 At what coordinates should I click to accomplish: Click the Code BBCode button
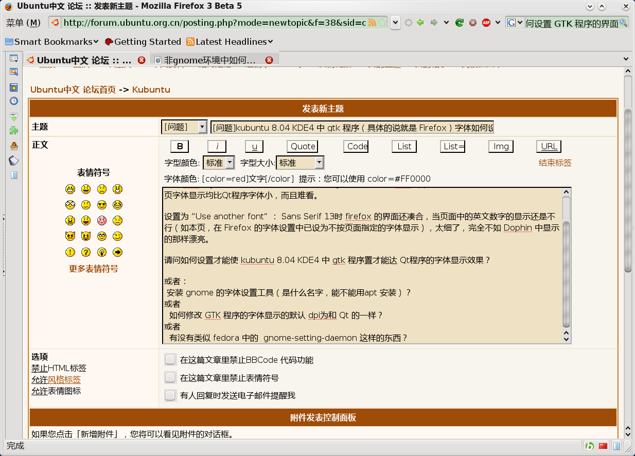[357, 147]
